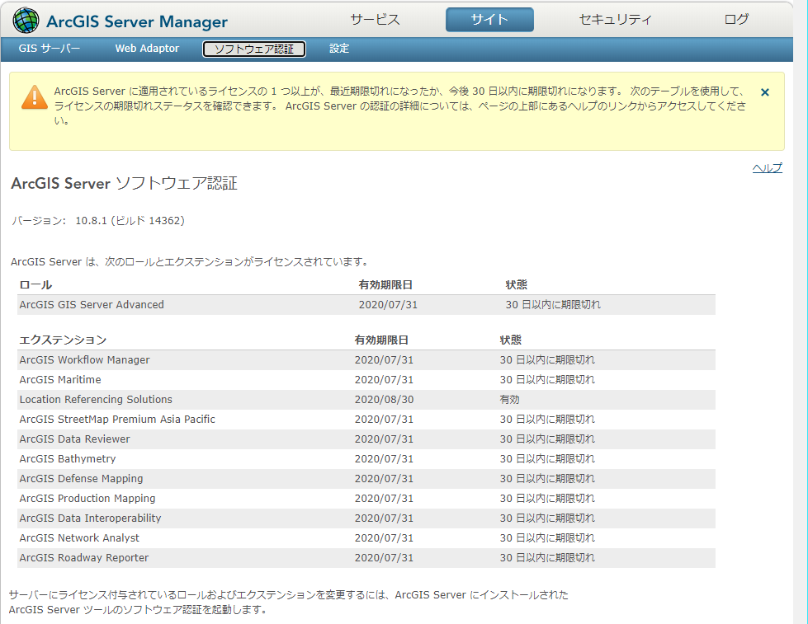This screenshot has height=624, width=808.
Task: Select the ArcGIS Bathymetry row
Action: click(x=366, y=459)
